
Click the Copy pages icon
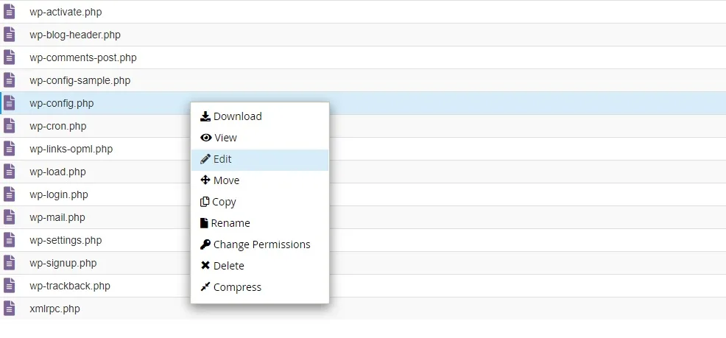tap(205, 202)
